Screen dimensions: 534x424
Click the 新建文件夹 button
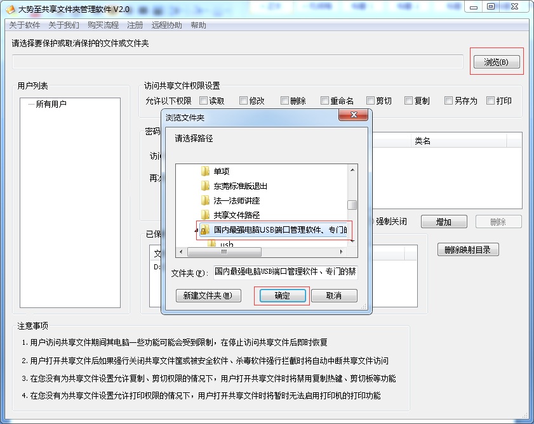pos(208,296)
